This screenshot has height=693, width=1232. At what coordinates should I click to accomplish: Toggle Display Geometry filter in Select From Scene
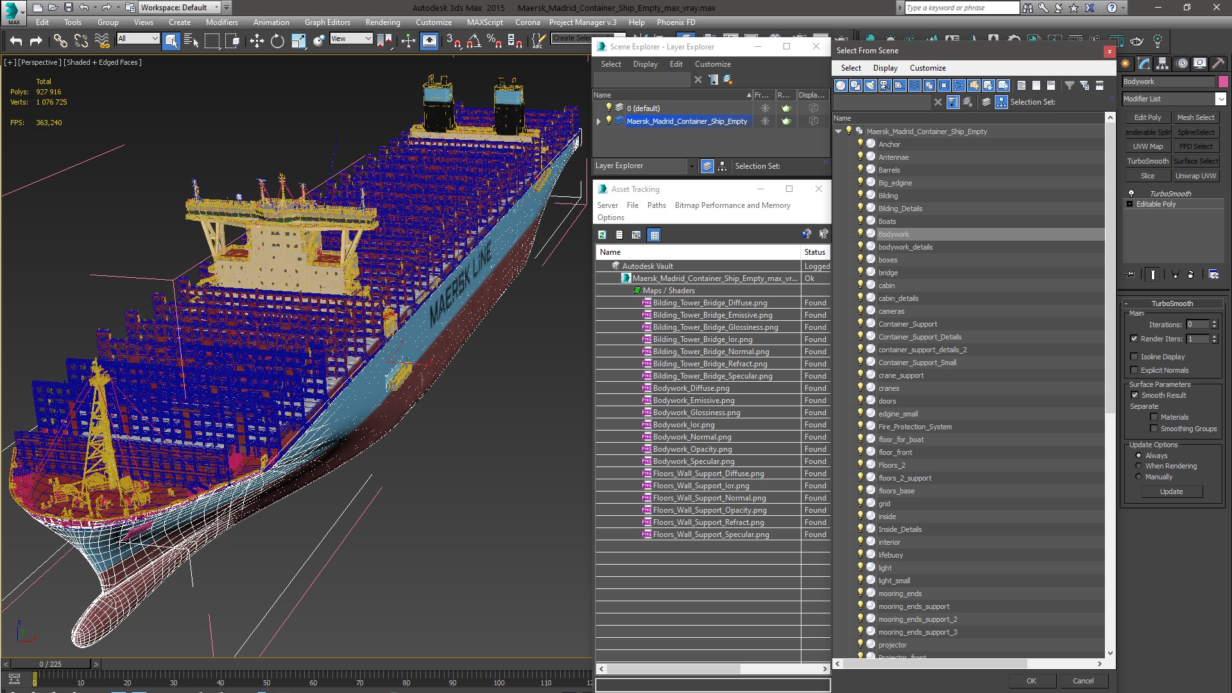[x=841, y=85]
